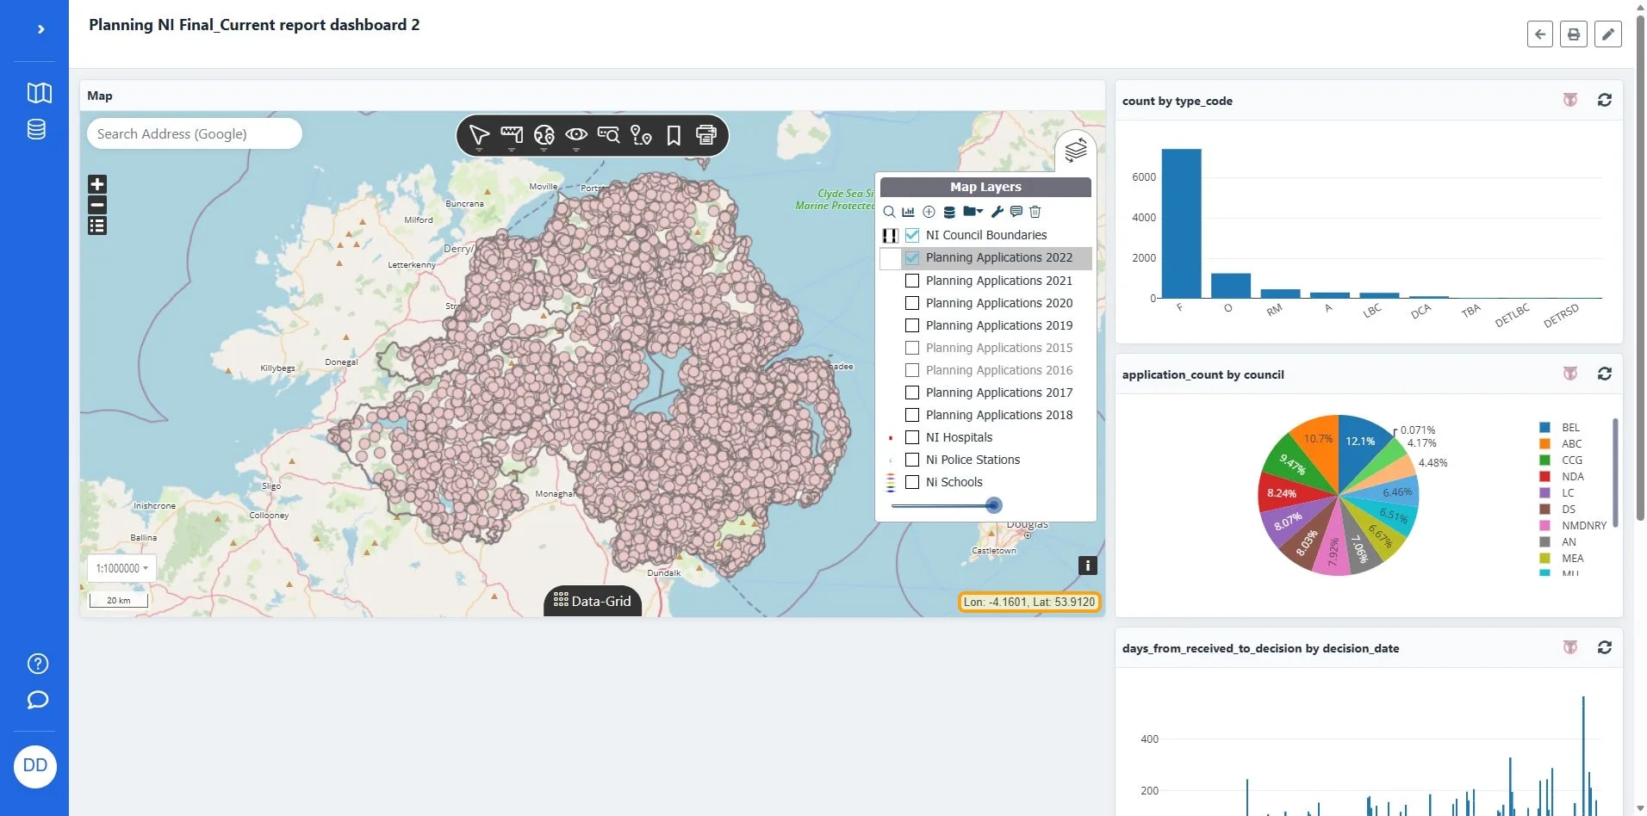The height and width of the screenshot is (816, 1647).
Task: Click the map info 'i' button
Action: (1088, 566)
